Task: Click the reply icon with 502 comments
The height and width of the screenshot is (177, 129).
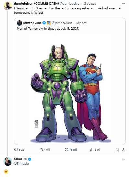Action: coord(16,150)
